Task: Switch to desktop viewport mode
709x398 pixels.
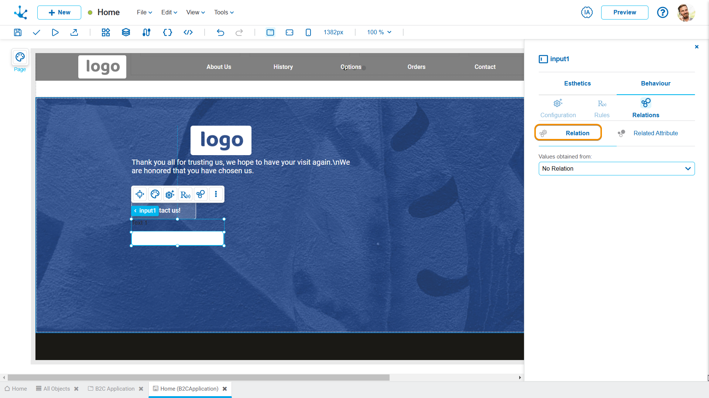Action: click(x=270, y=32)
